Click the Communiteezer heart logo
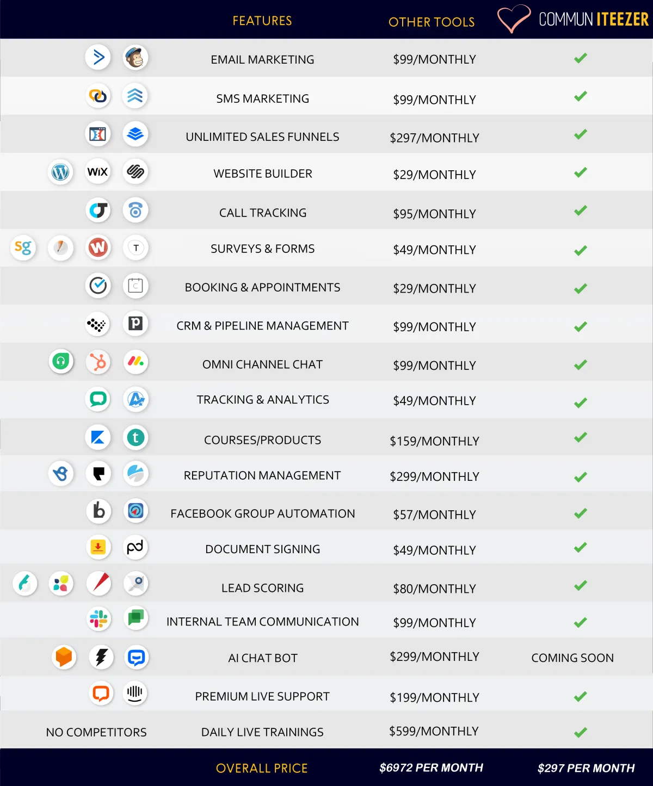The height and width of the screenshot is (786, 653). click(x=514, y=18)
